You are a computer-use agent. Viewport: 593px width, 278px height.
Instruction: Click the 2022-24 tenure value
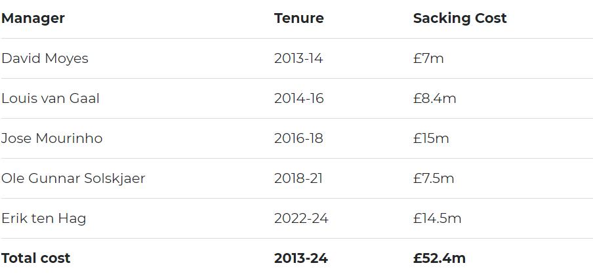click(301, 218)
